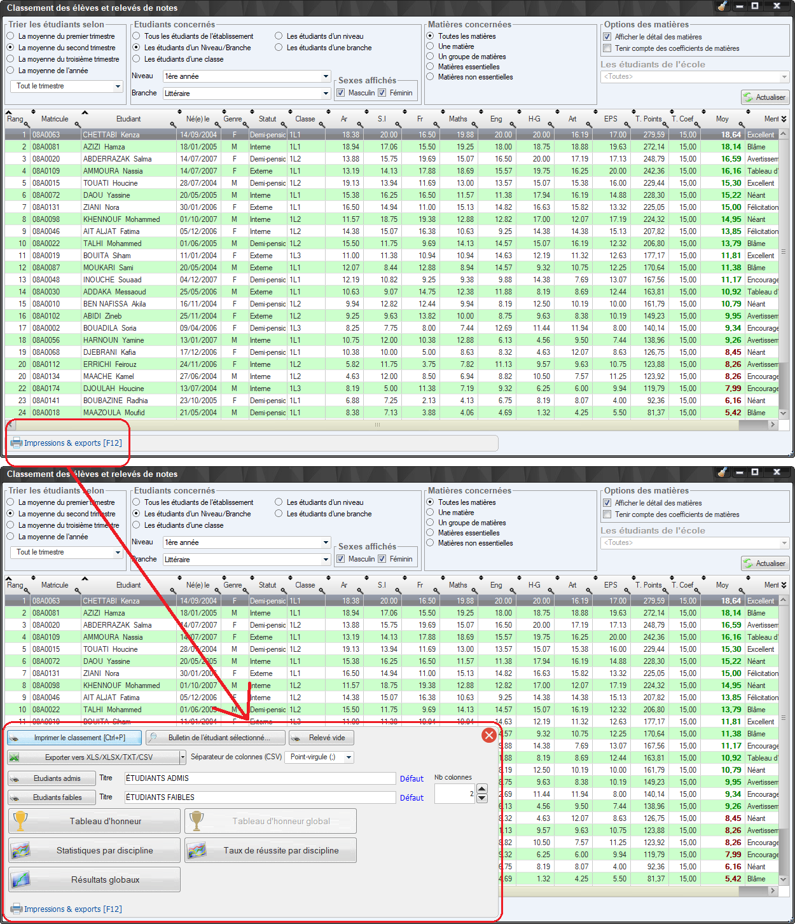Select La moyenne de l'année in upper window

click(11, 71)
